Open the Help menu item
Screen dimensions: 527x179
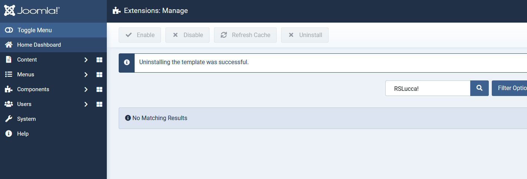pos(23,134)
